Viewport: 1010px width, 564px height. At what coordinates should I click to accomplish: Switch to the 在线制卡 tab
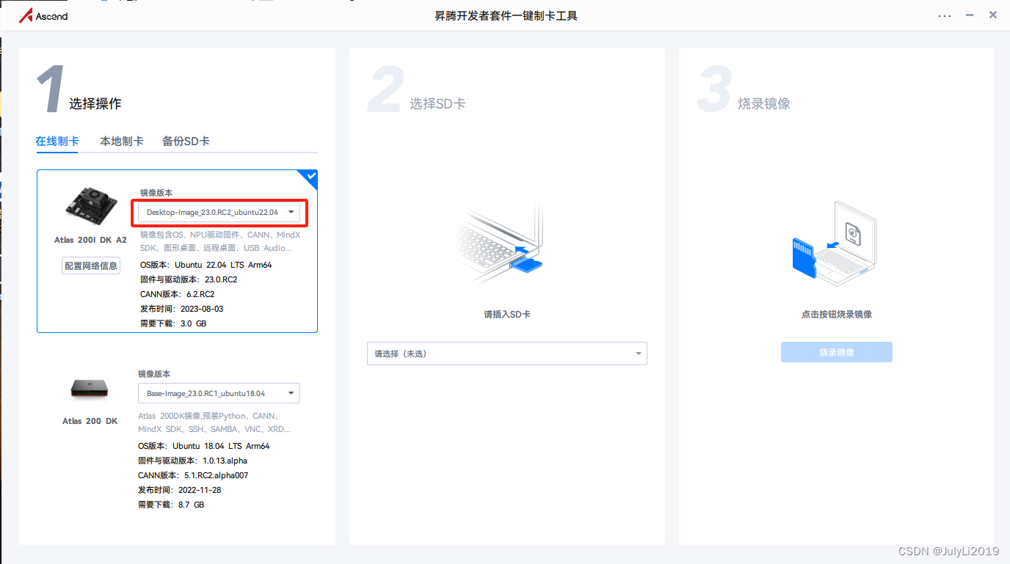pyautogui.click(x=57, y=141)
